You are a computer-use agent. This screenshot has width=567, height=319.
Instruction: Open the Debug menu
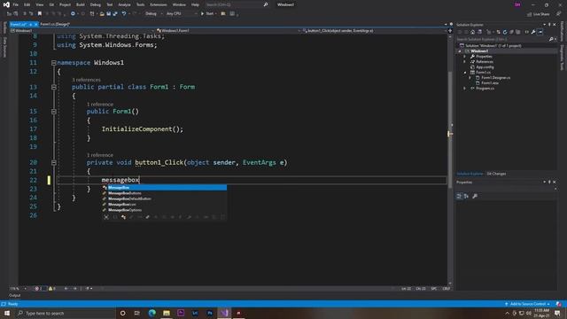point(96,4)
